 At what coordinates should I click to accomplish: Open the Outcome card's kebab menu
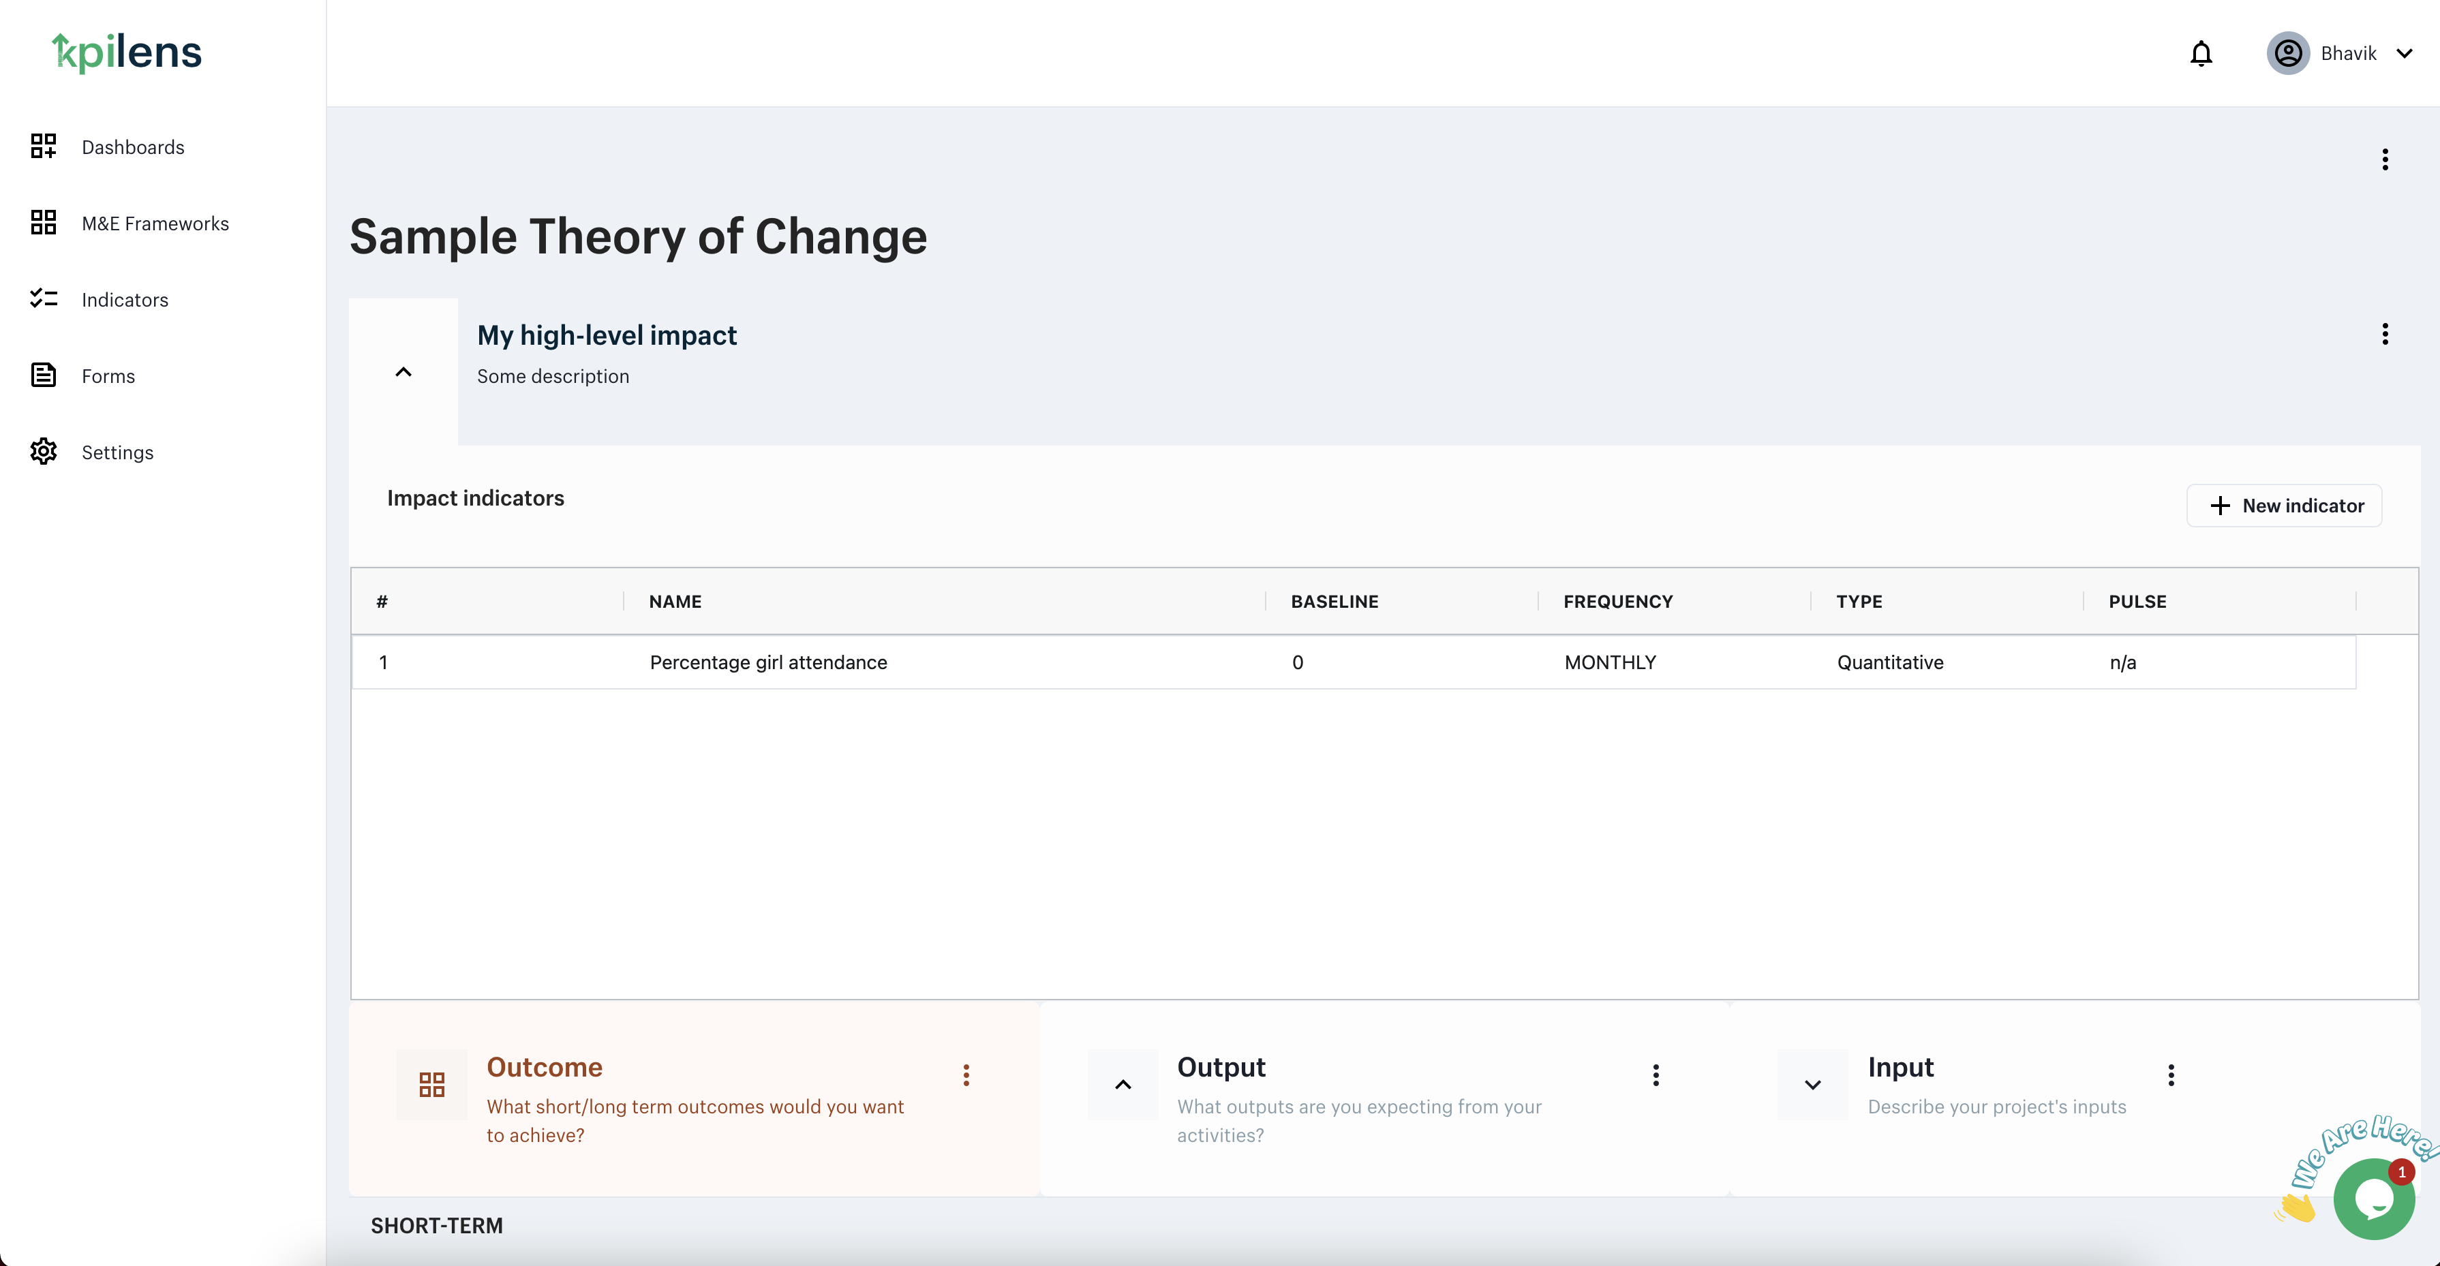tap(966, 1075)
